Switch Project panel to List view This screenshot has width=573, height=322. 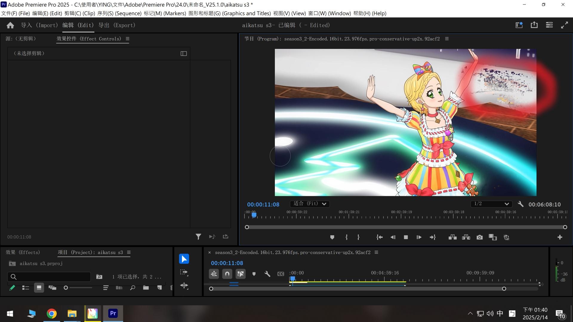(x=26, y=288)
